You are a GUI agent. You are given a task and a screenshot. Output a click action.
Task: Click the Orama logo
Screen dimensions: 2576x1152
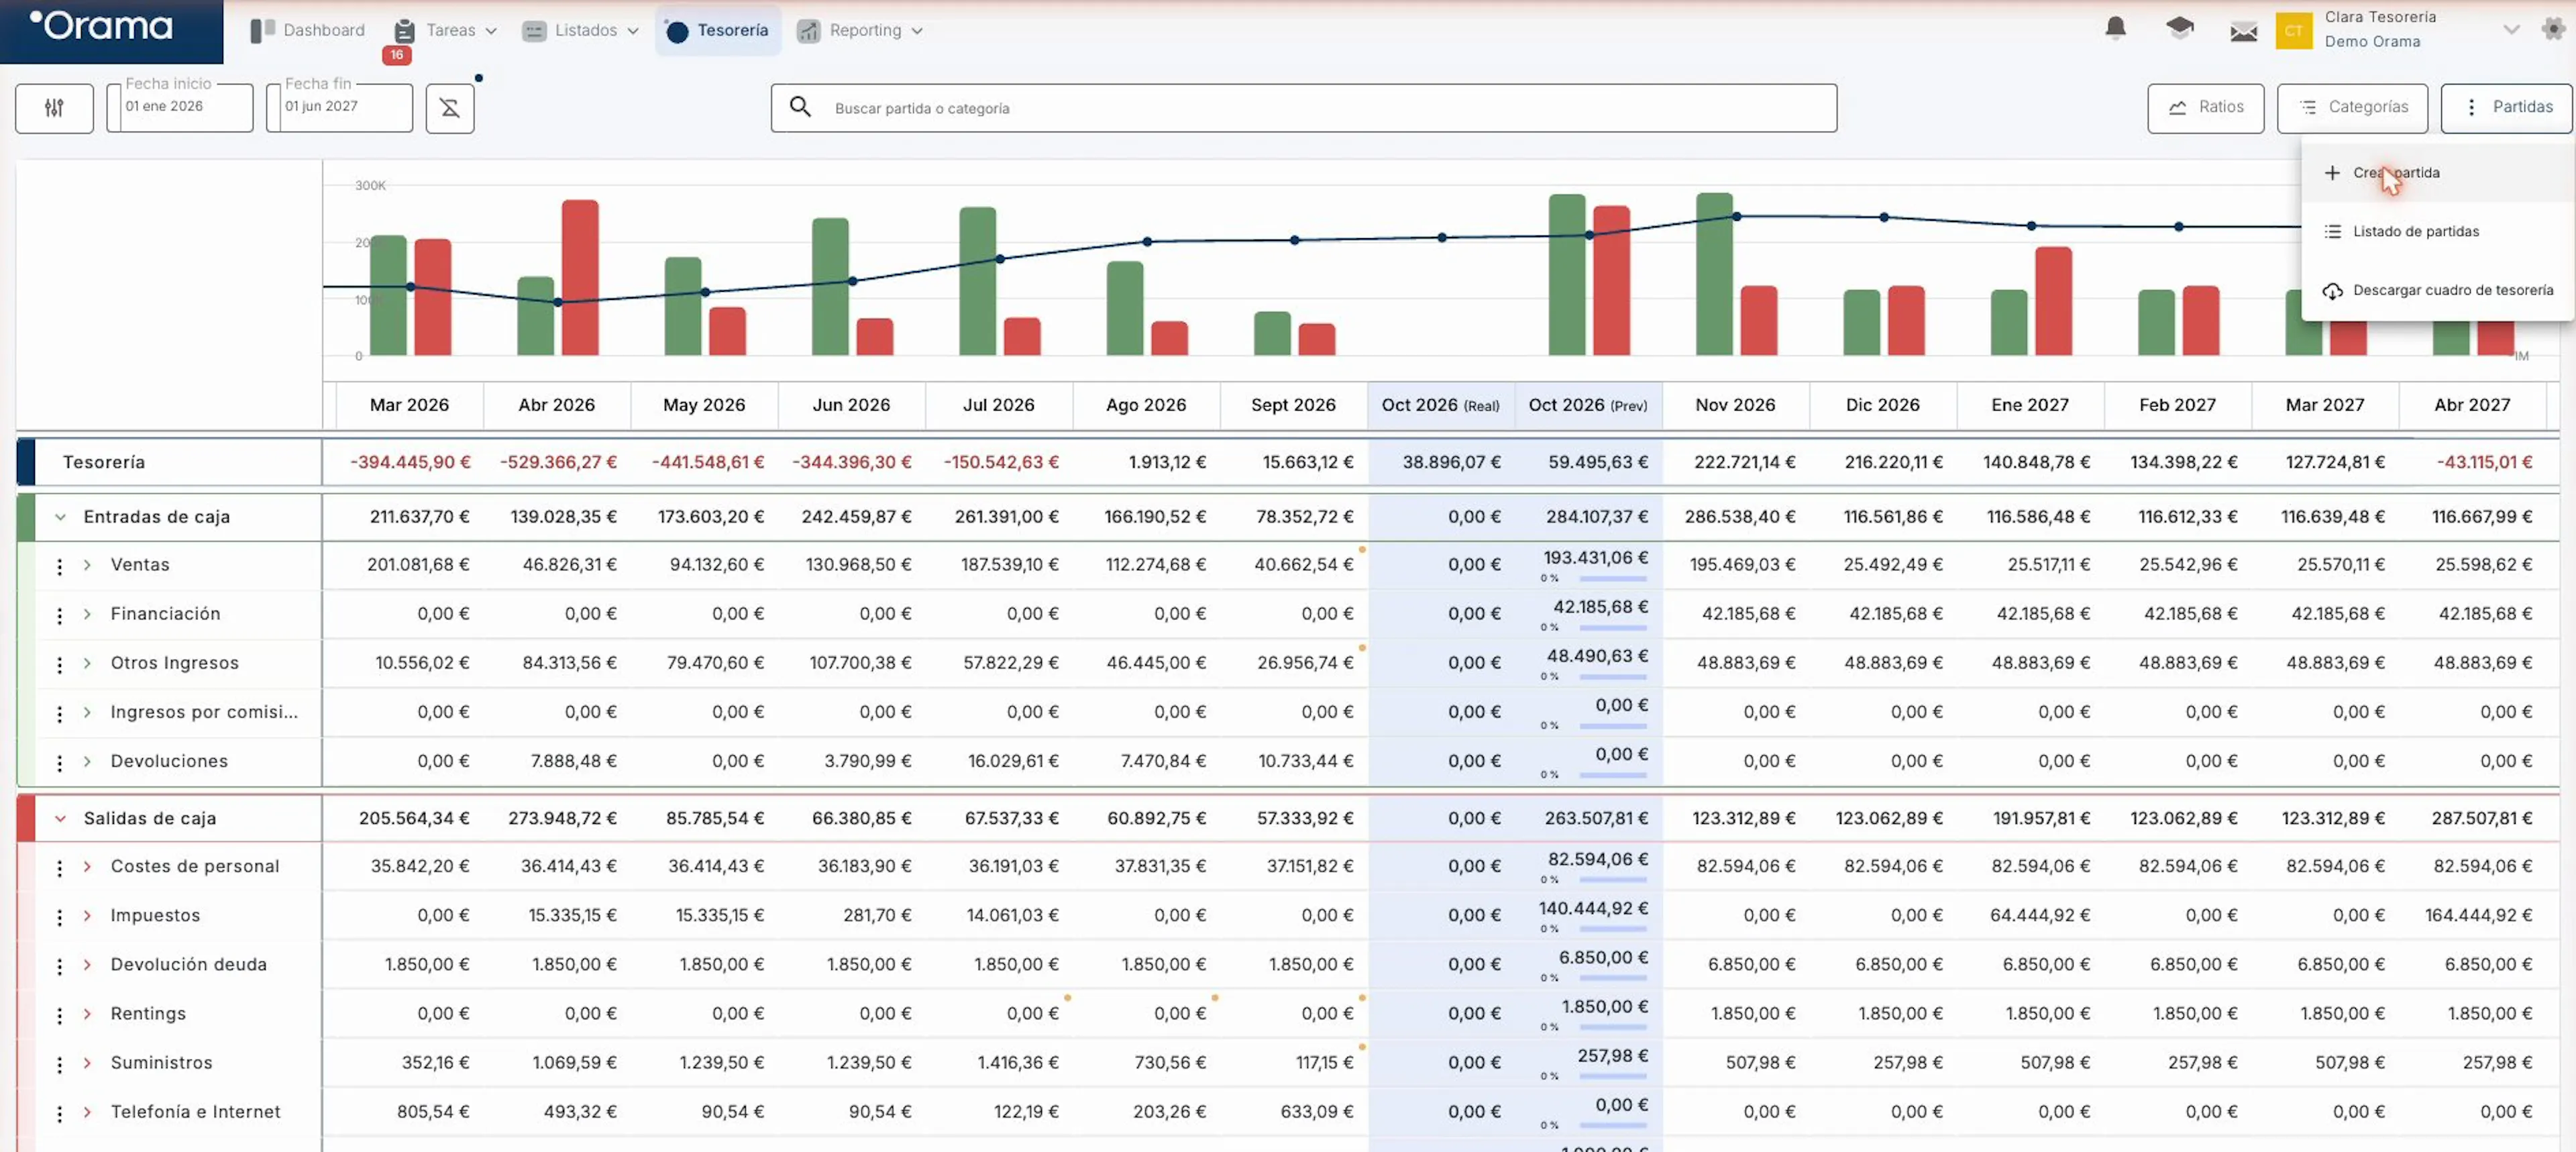[x=101, y=26]
